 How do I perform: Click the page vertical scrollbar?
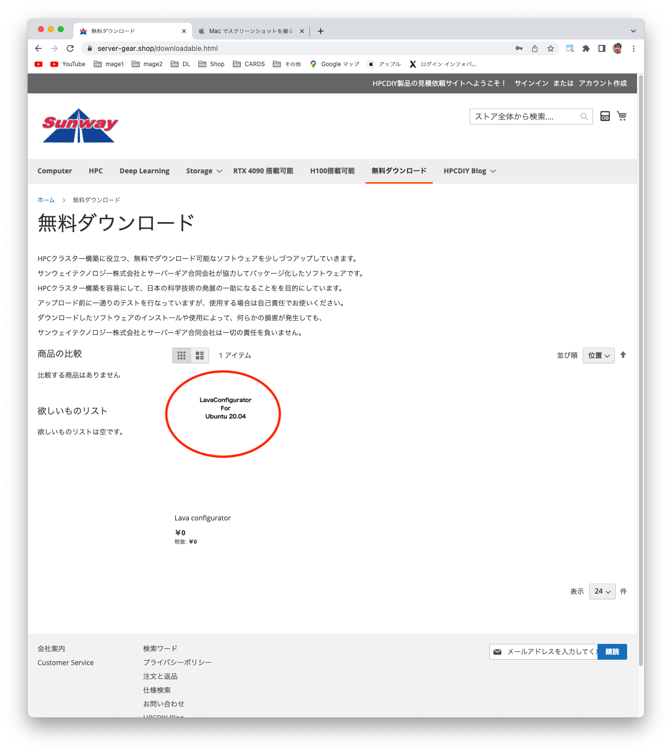[x=641, y=370]
